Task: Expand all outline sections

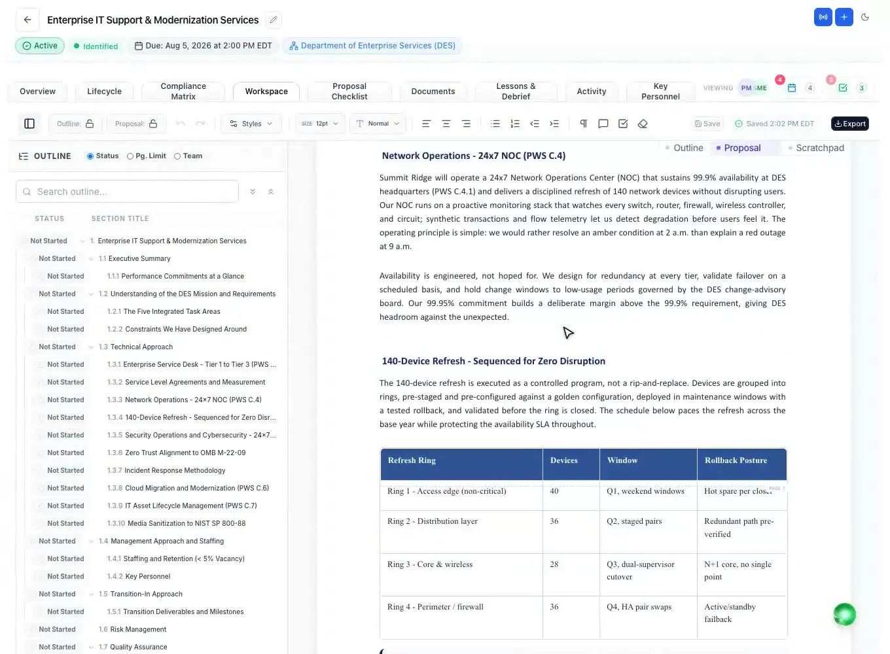Action: [x=253, y=192]
